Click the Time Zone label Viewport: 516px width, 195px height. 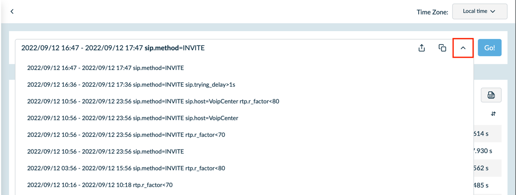(433, 12)
